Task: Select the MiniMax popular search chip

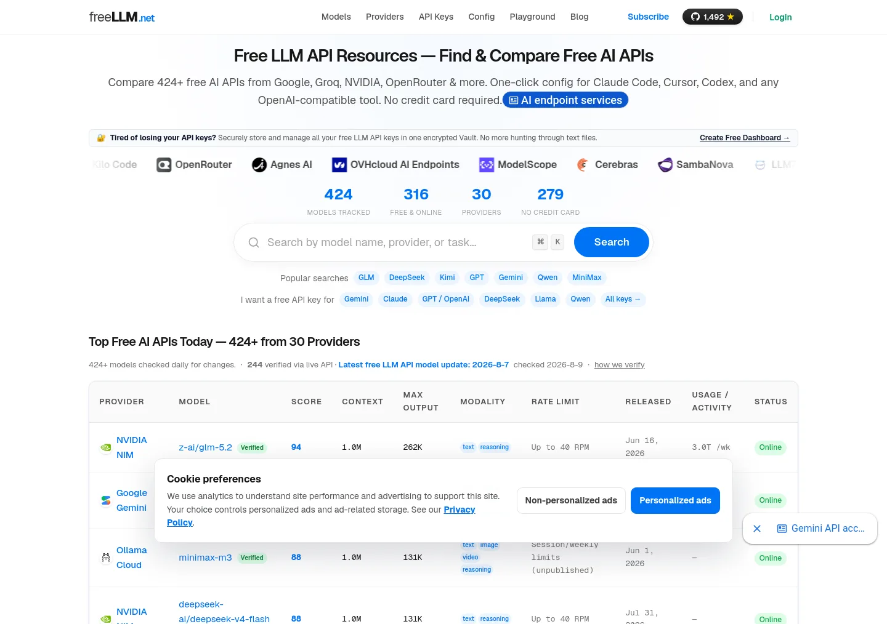Action: click(587, 278)
